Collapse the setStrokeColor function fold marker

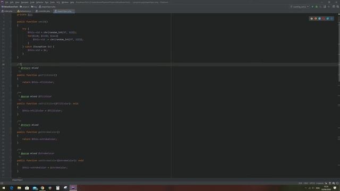(x=11, y=160)
